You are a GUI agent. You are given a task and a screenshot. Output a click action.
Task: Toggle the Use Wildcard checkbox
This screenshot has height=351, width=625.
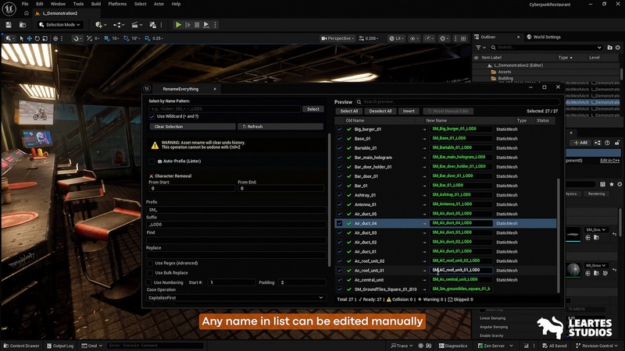coord(152,116)
